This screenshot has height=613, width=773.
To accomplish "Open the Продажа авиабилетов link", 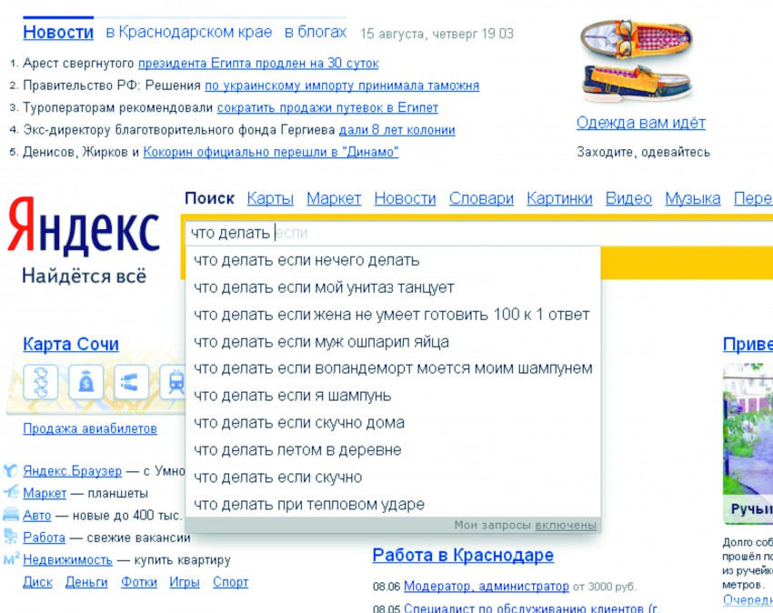I will tap(90, 428).
